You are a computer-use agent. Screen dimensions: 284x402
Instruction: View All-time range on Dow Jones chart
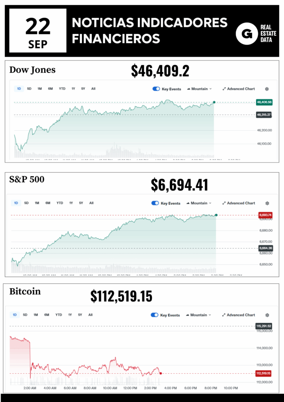tap(93, 89)
